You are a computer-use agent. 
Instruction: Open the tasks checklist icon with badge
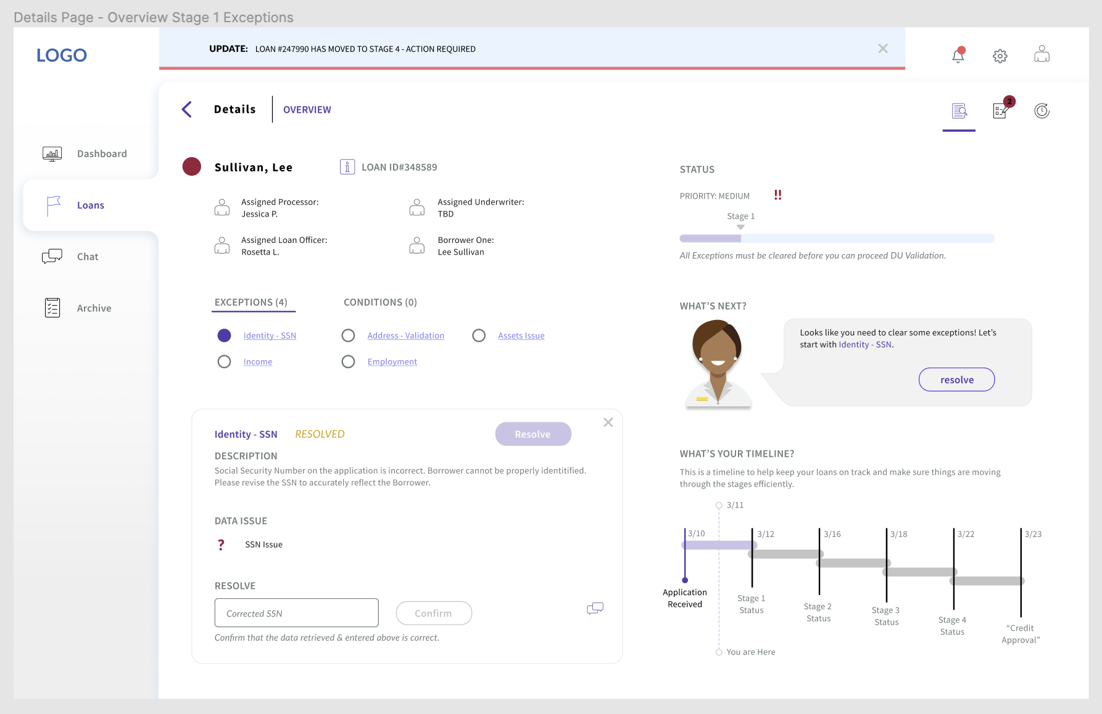click(1002, 109)
